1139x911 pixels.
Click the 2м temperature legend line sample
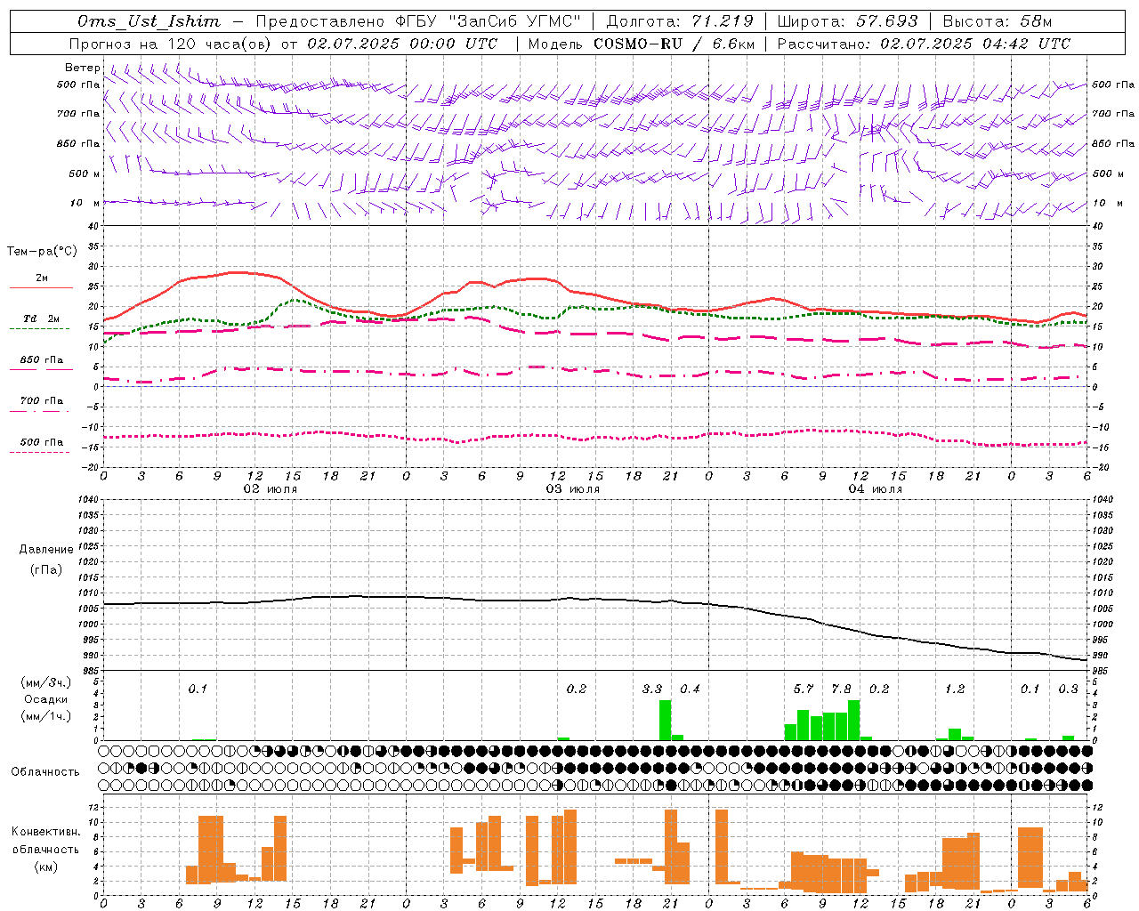click(x=41, y=287)
